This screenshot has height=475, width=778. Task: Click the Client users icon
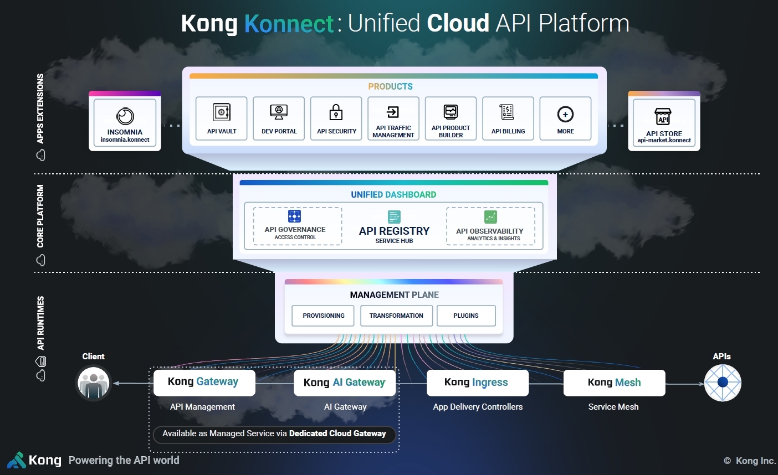coord(94,383)
